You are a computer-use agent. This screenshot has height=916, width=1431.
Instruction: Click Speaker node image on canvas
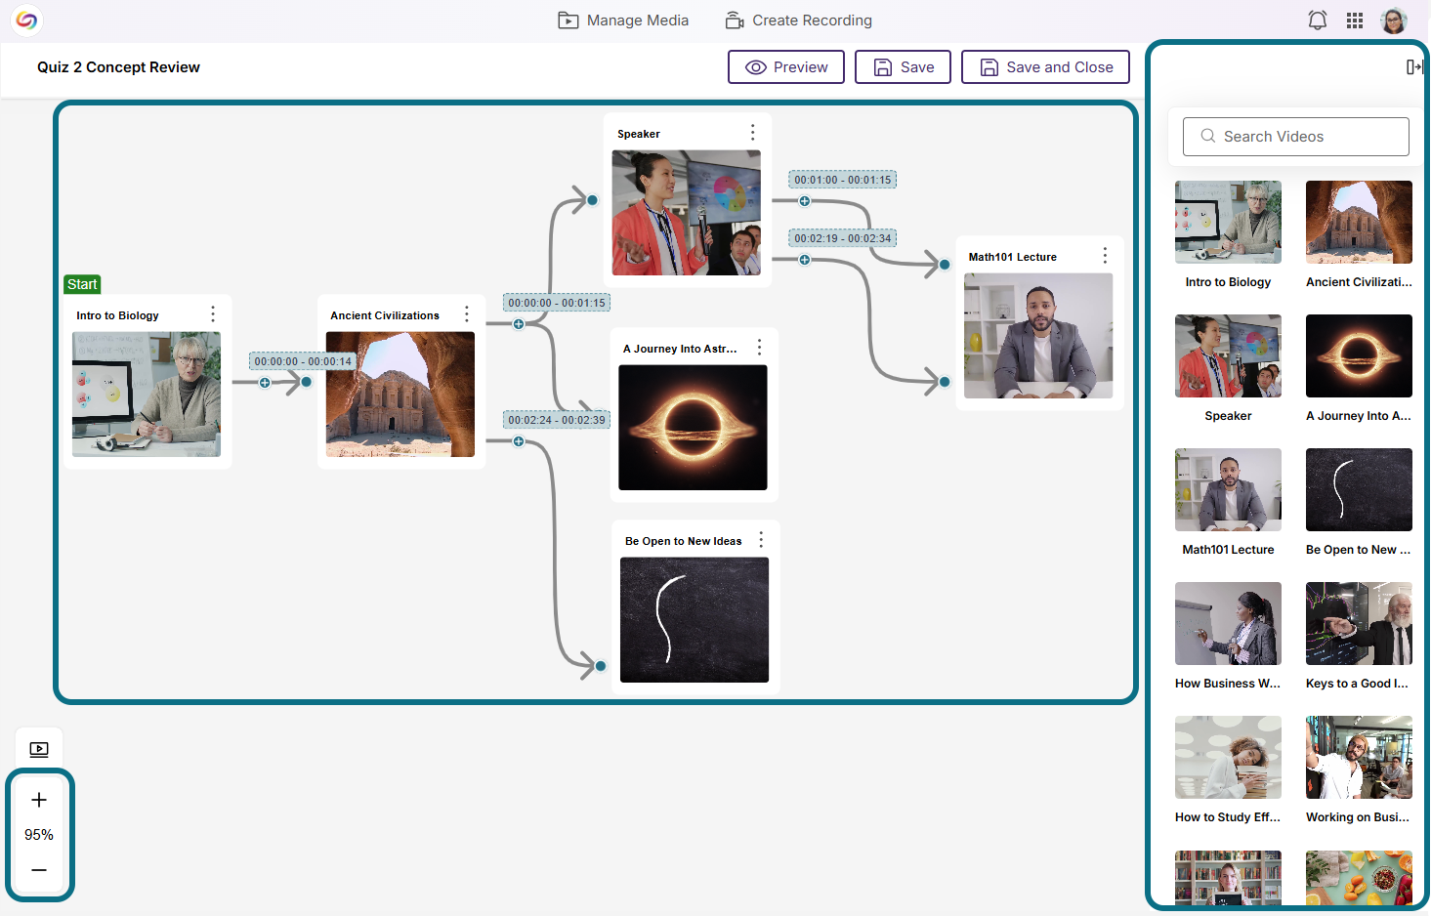pyautogui.click(x=687, y=213)
